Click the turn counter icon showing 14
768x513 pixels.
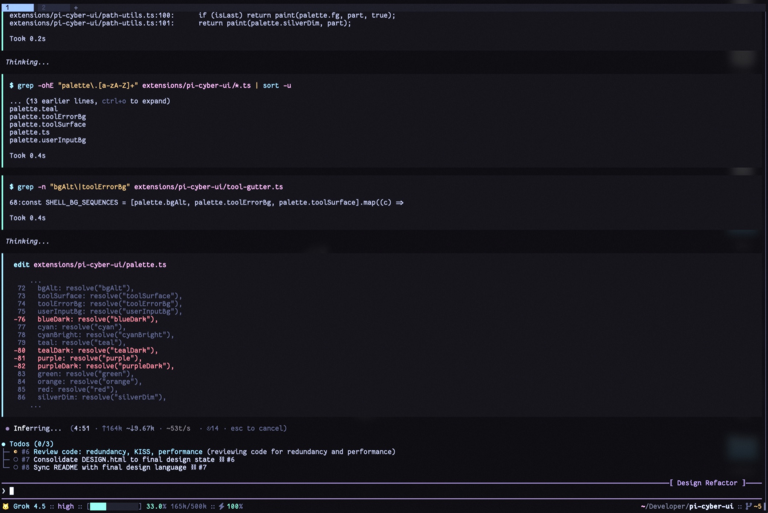point(212,428)
